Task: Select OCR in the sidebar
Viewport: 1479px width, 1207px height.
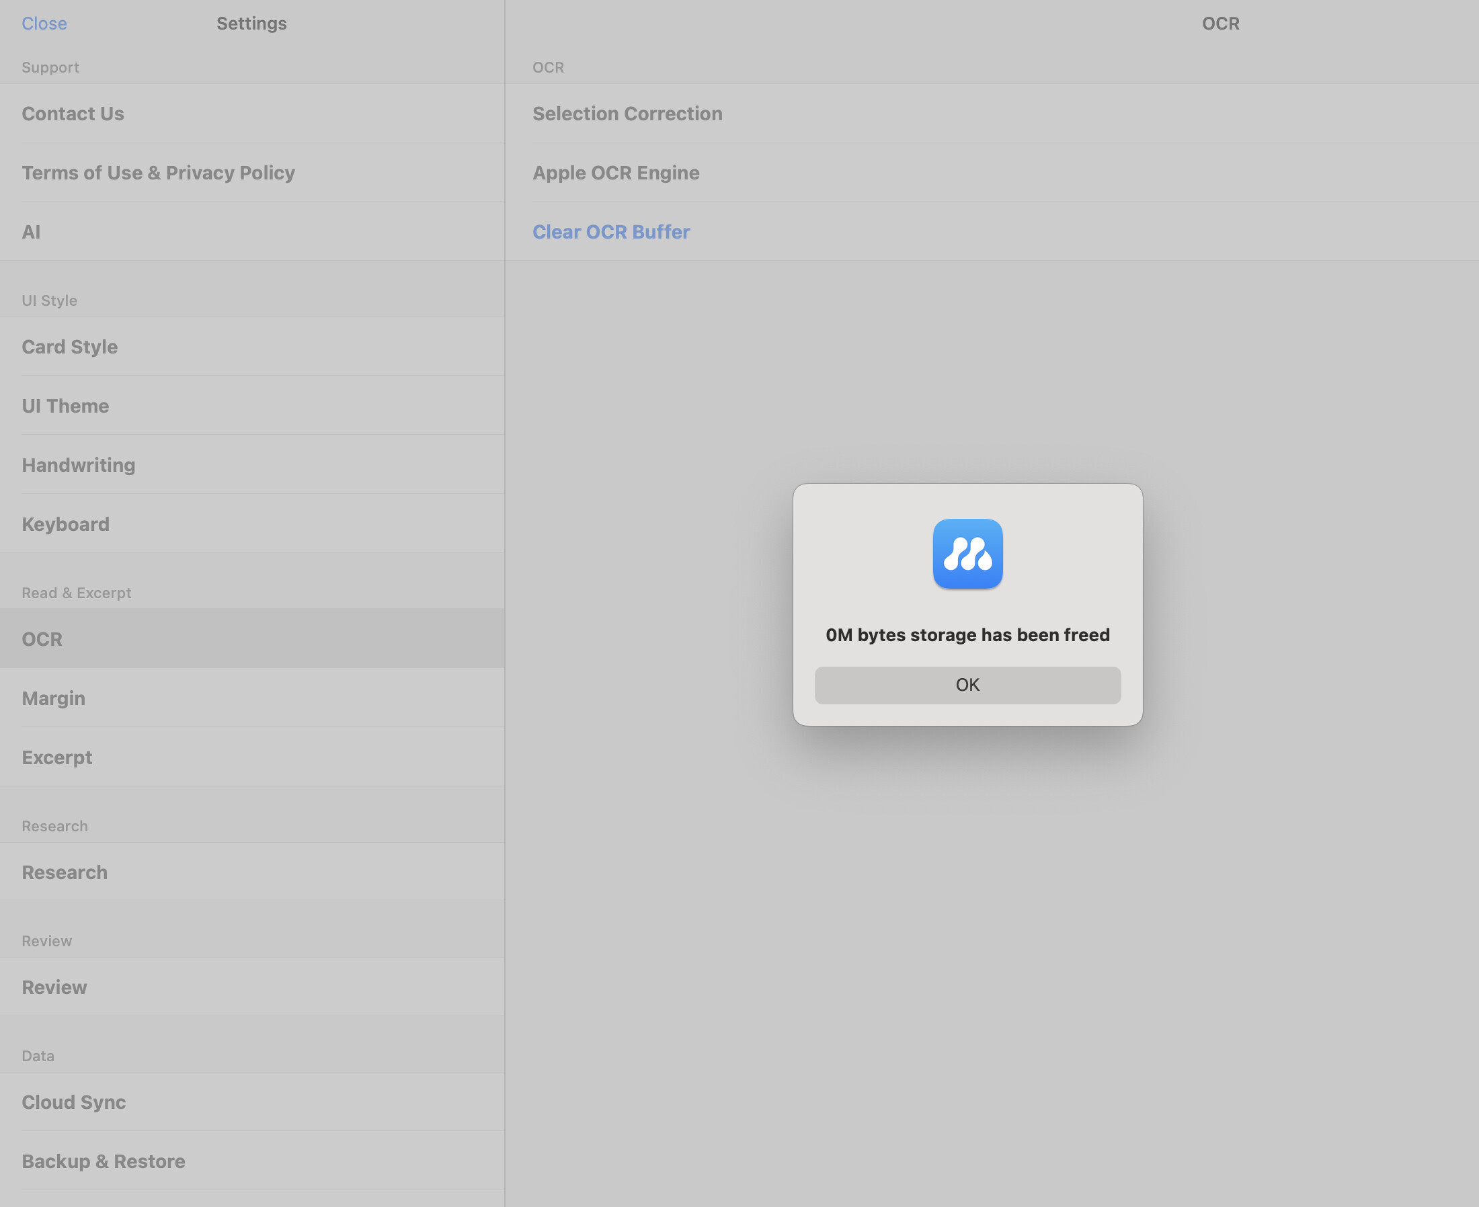Action: click(42, 639)
